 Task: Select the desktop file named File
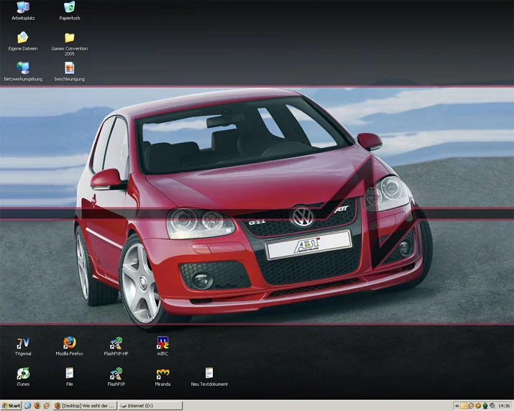(70, 373)
